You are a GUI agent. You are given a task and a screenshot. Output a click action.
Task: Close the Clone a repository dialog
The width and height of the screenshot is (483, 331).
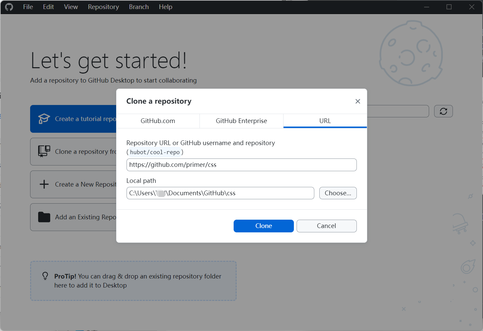[x=358, y=101]
